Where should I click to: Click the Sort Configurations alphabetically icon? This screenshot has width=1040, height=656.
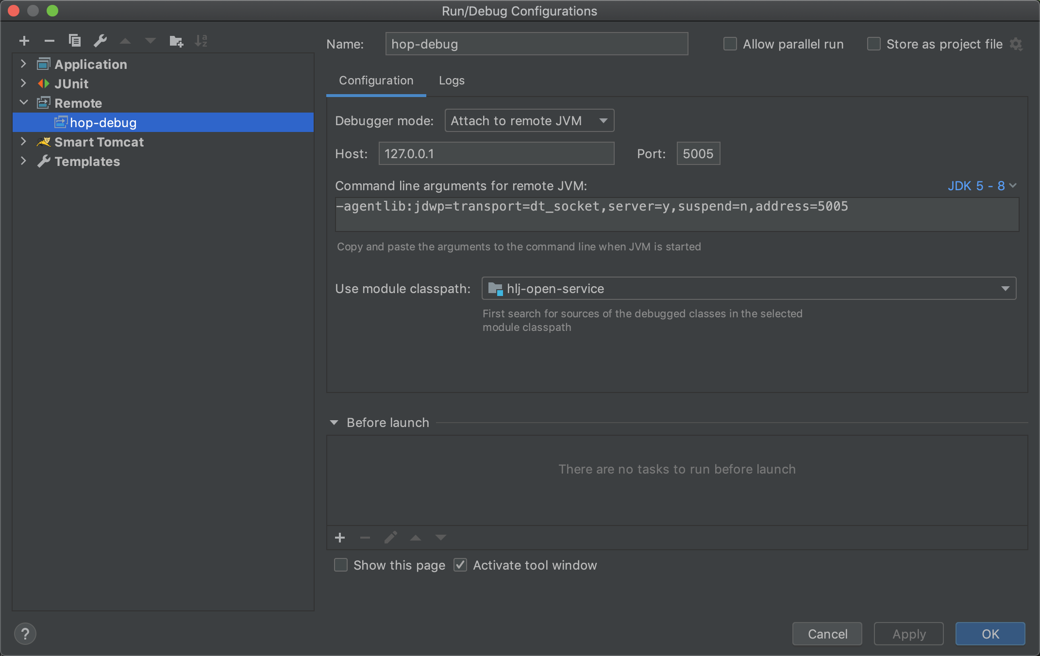point(201,41)
